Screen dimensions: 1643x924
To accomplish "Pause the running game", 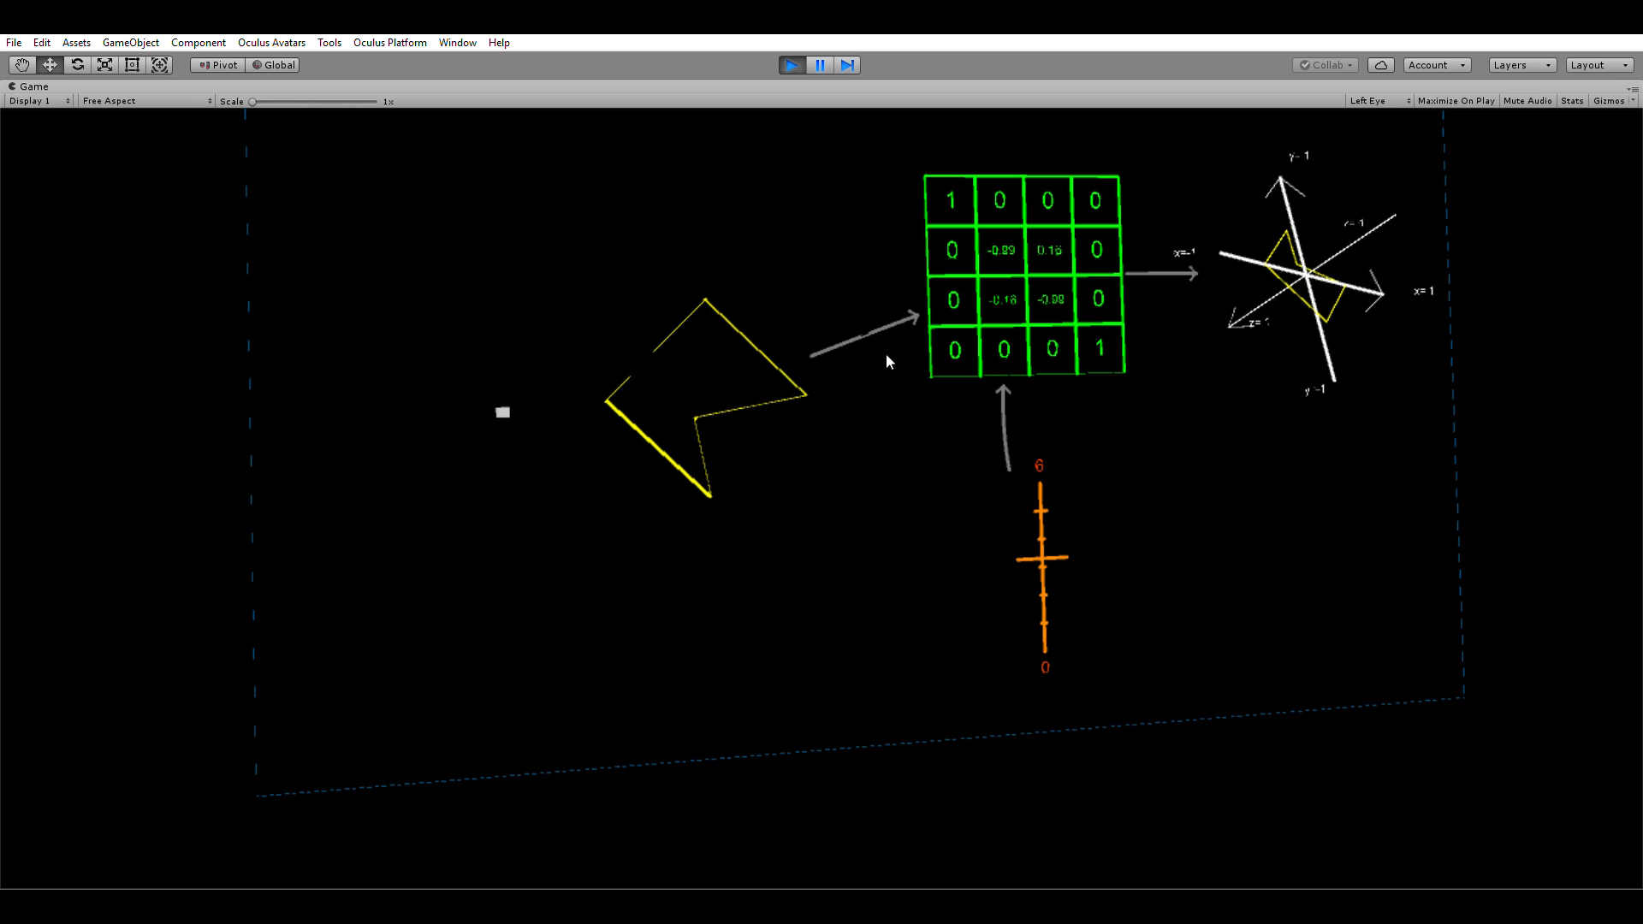I will coord(819,65).
